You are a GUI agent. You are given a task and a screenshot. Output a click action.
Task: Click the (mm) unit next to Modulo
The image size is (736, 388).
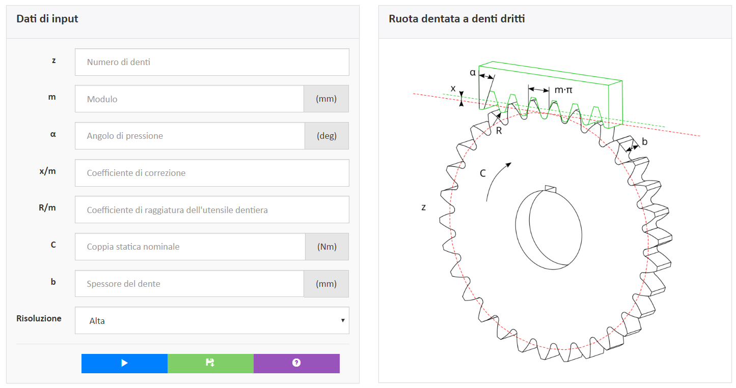(x=326, y=99)
